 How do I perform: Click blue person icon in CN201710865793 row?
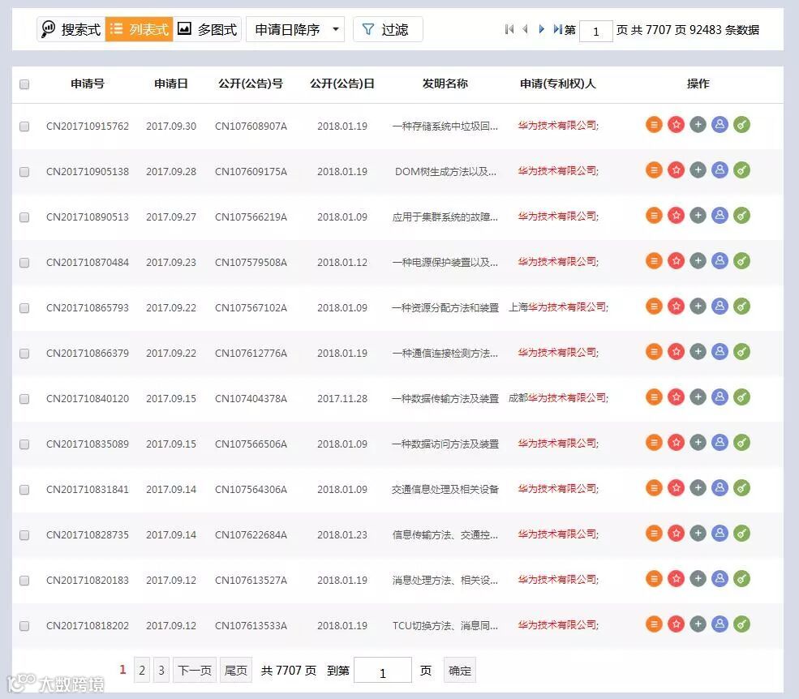pos(720,306)
